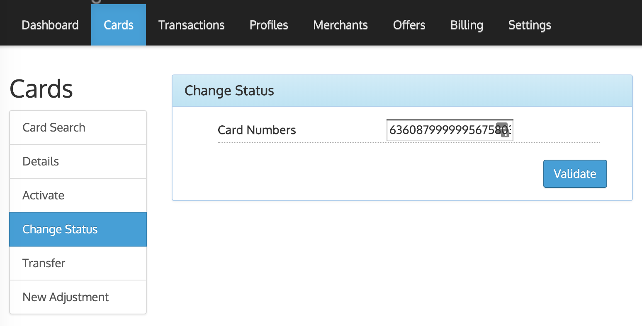Click the Change Status panel header

229,91
